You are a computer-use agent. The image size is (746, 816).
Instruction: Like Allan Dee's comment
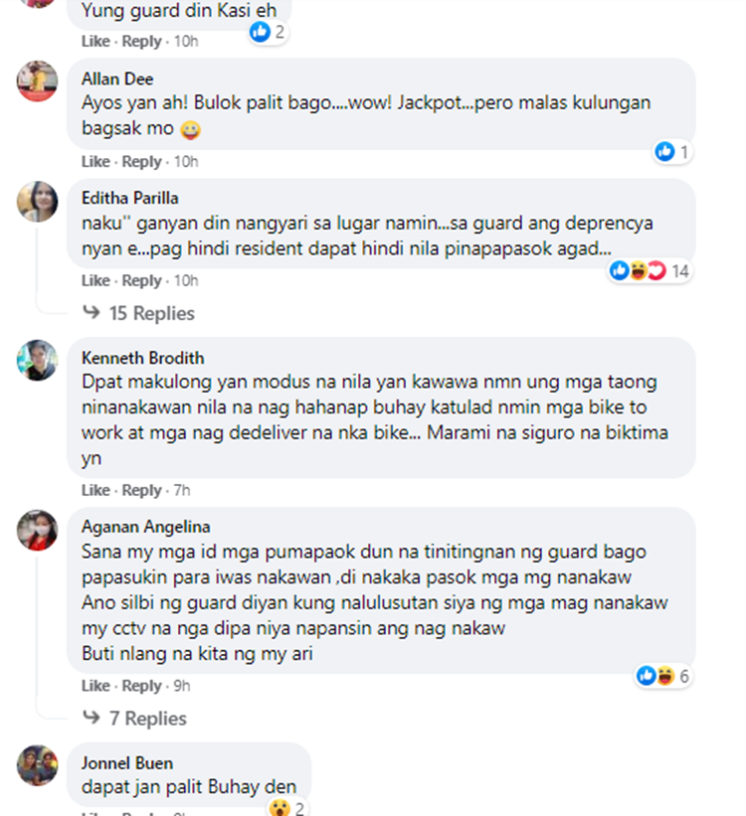[x=95, y=161]
